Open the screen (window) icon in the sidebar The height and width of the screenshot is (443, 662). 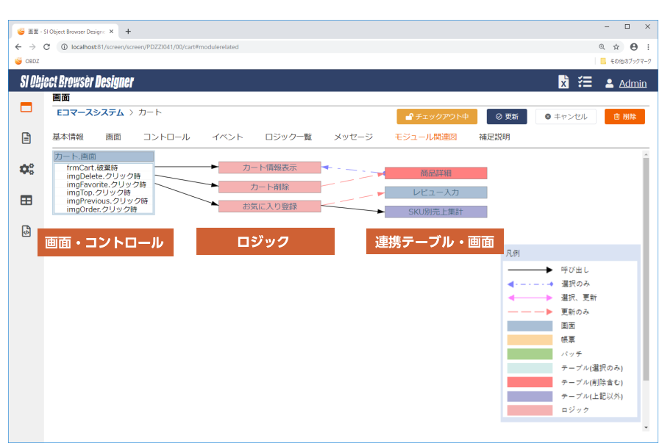(26, 107)
